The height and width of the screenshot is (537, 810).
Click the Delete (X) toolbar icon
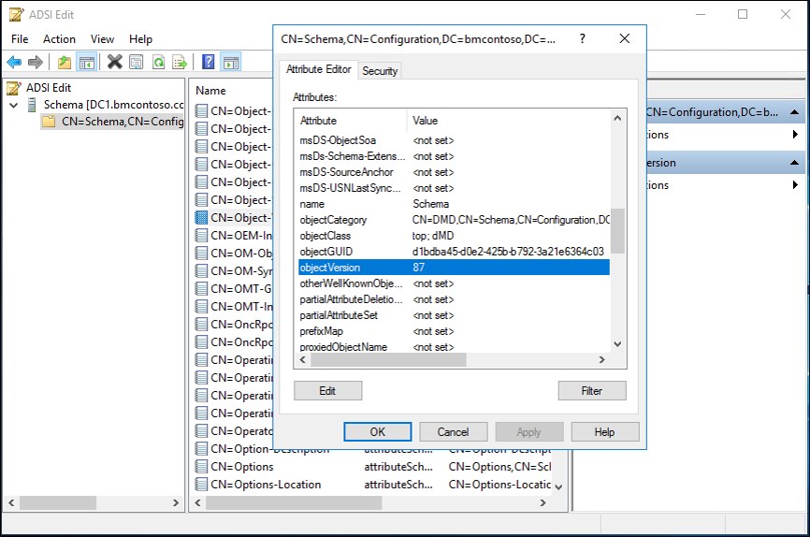click(x=114, y=62)
